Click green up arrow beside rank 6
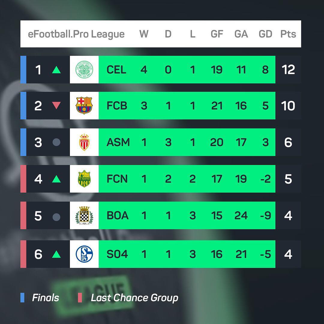This screenshot has height=324, width=324. [56, 254]
